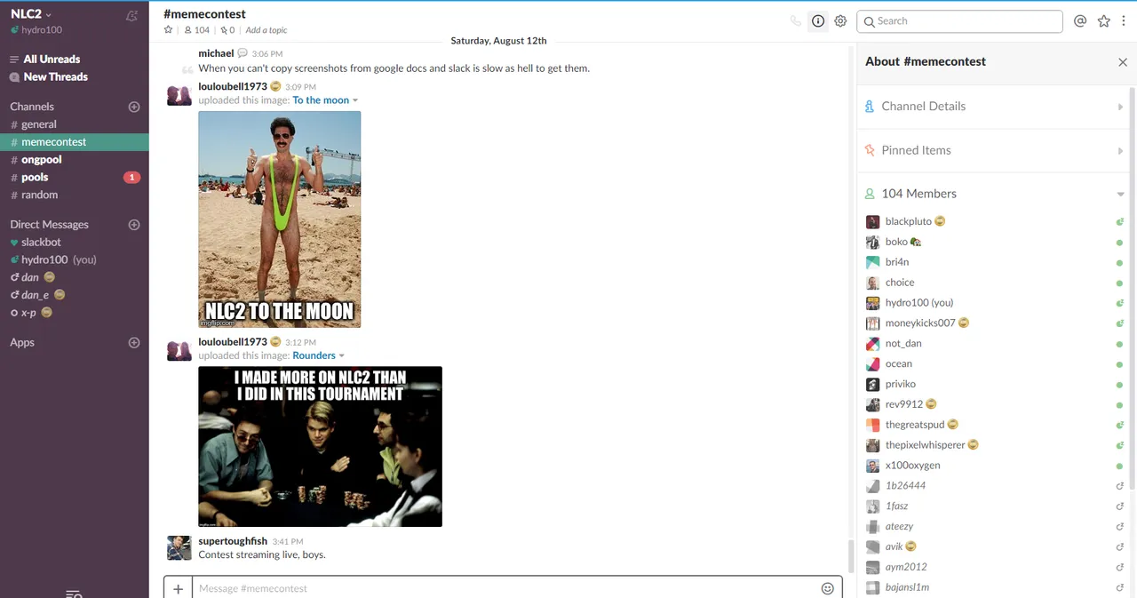Screen dimensions: 1137x598
Task: Star the #memecontest channel in the header
Action: click(x=169, y=30)
